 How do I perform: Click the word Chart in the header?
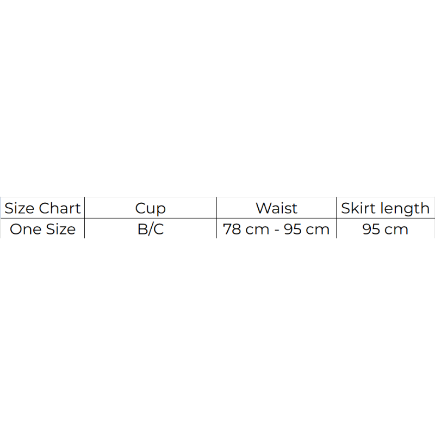60,208
